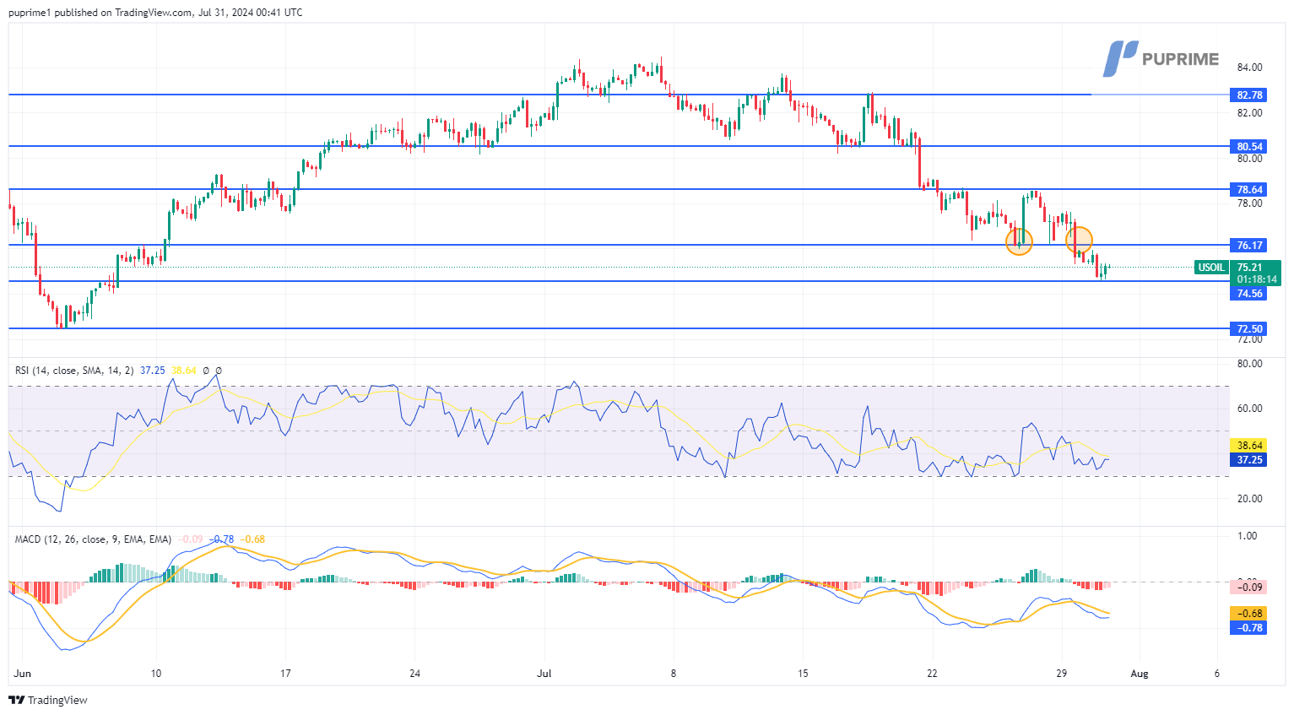Click the countdown timer 01:18:14

(1257, 279)
